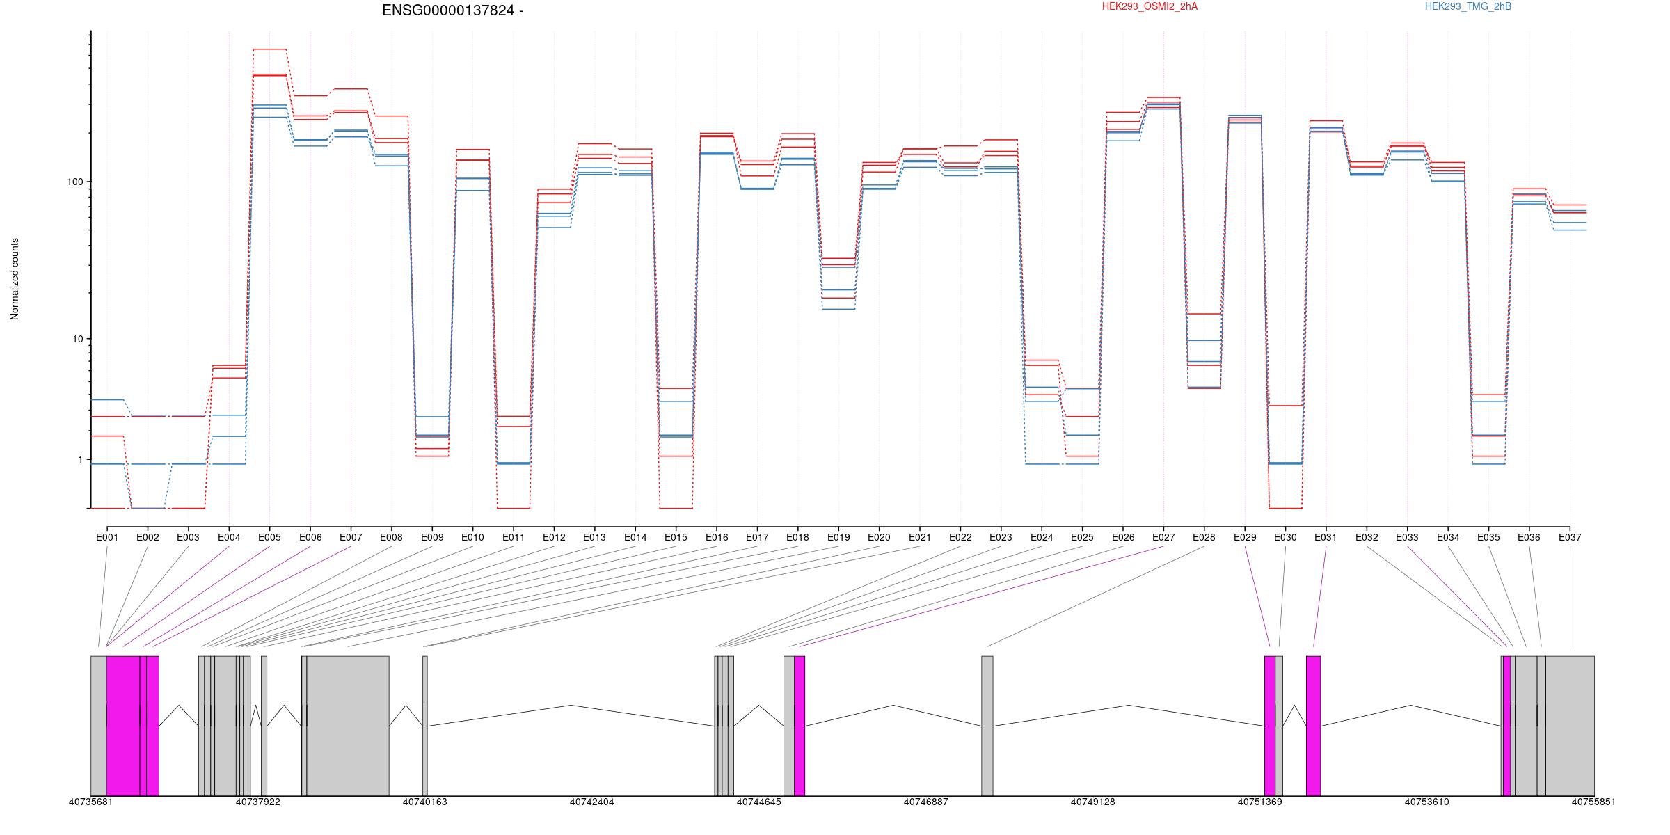This screenshot has height=835, width=1670.
Task: Click exon label E021
Action: [920, 537]
